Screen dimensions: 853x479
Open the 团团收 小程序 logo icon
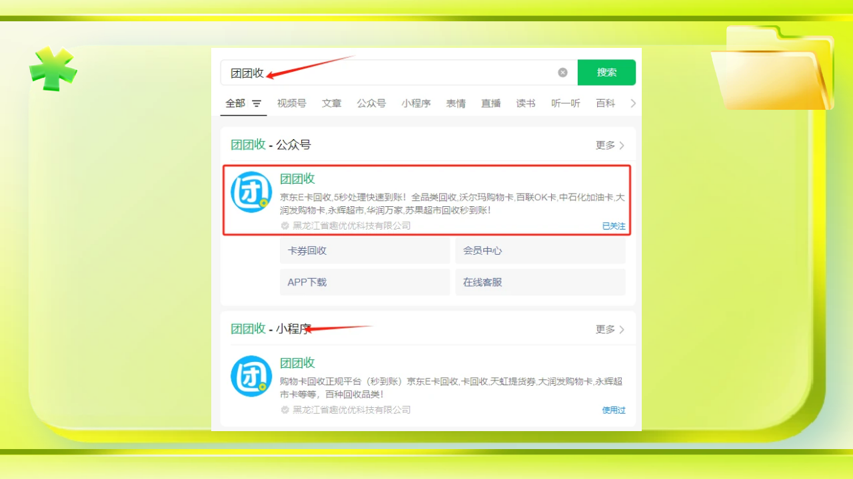(x=251, y=377)
